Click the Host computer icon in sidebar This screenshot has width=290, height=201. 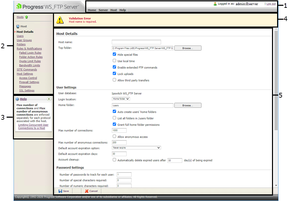[18, 27]
